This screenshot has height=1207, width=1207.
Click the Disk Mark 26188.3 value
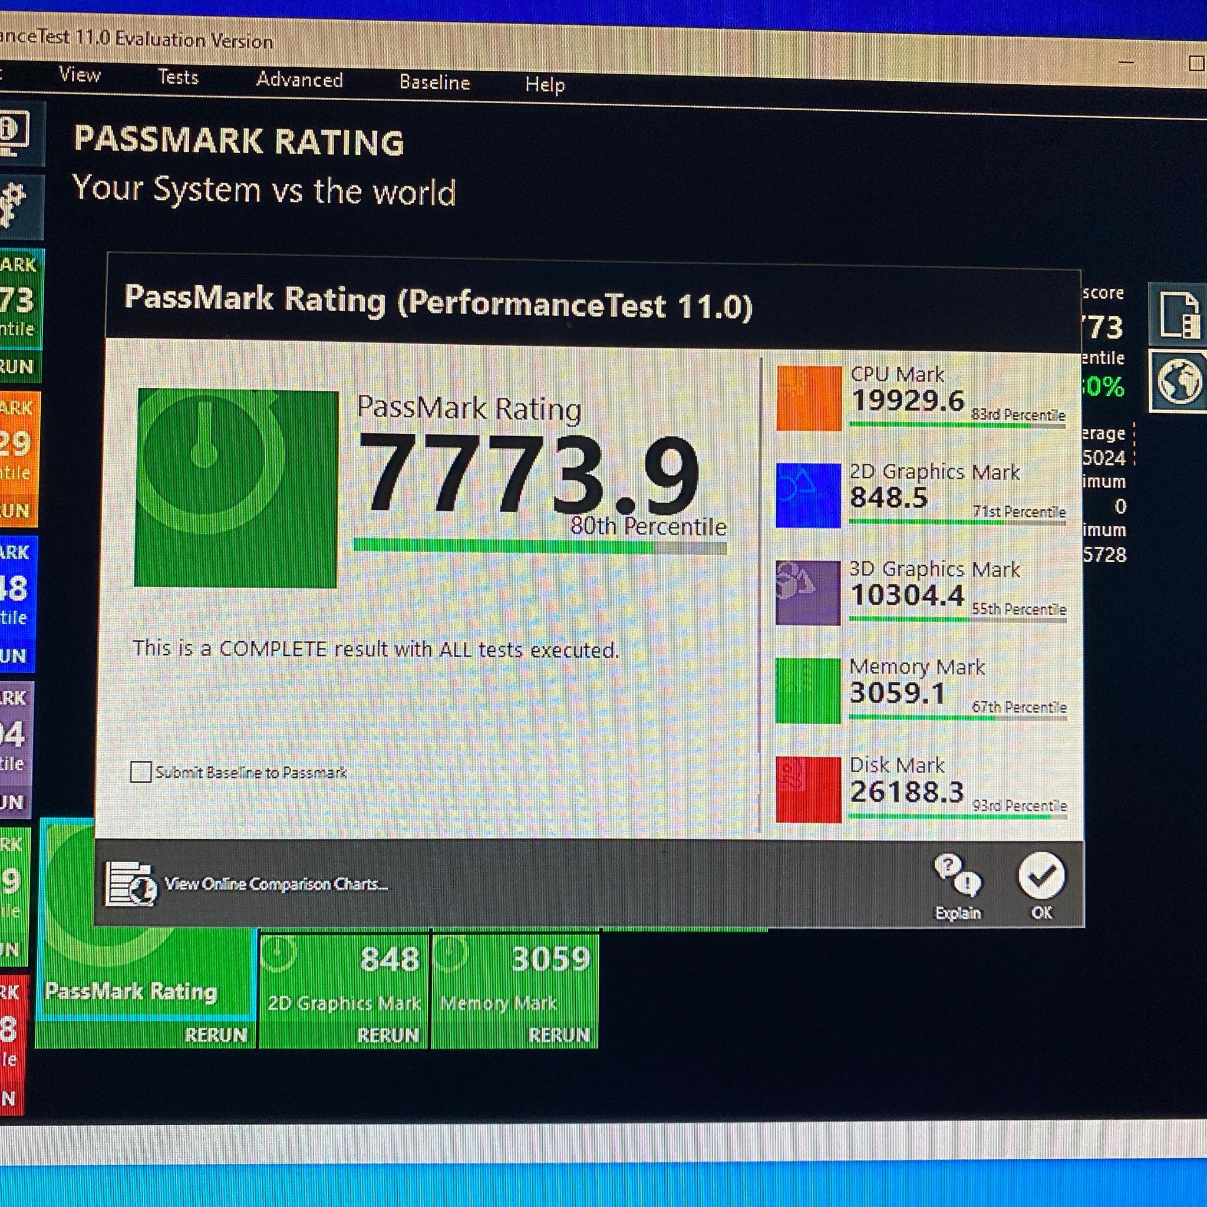(907, 792)
